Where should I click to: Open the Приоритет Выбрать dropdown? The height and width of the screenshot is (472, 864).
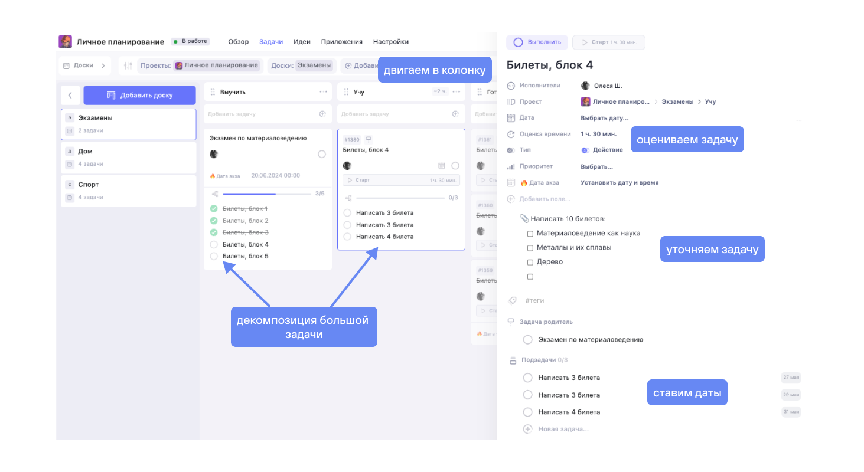(x=596, y=166)
